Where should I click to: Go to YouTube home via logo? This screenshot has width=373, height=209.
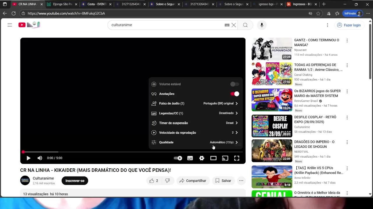point(29,25)
